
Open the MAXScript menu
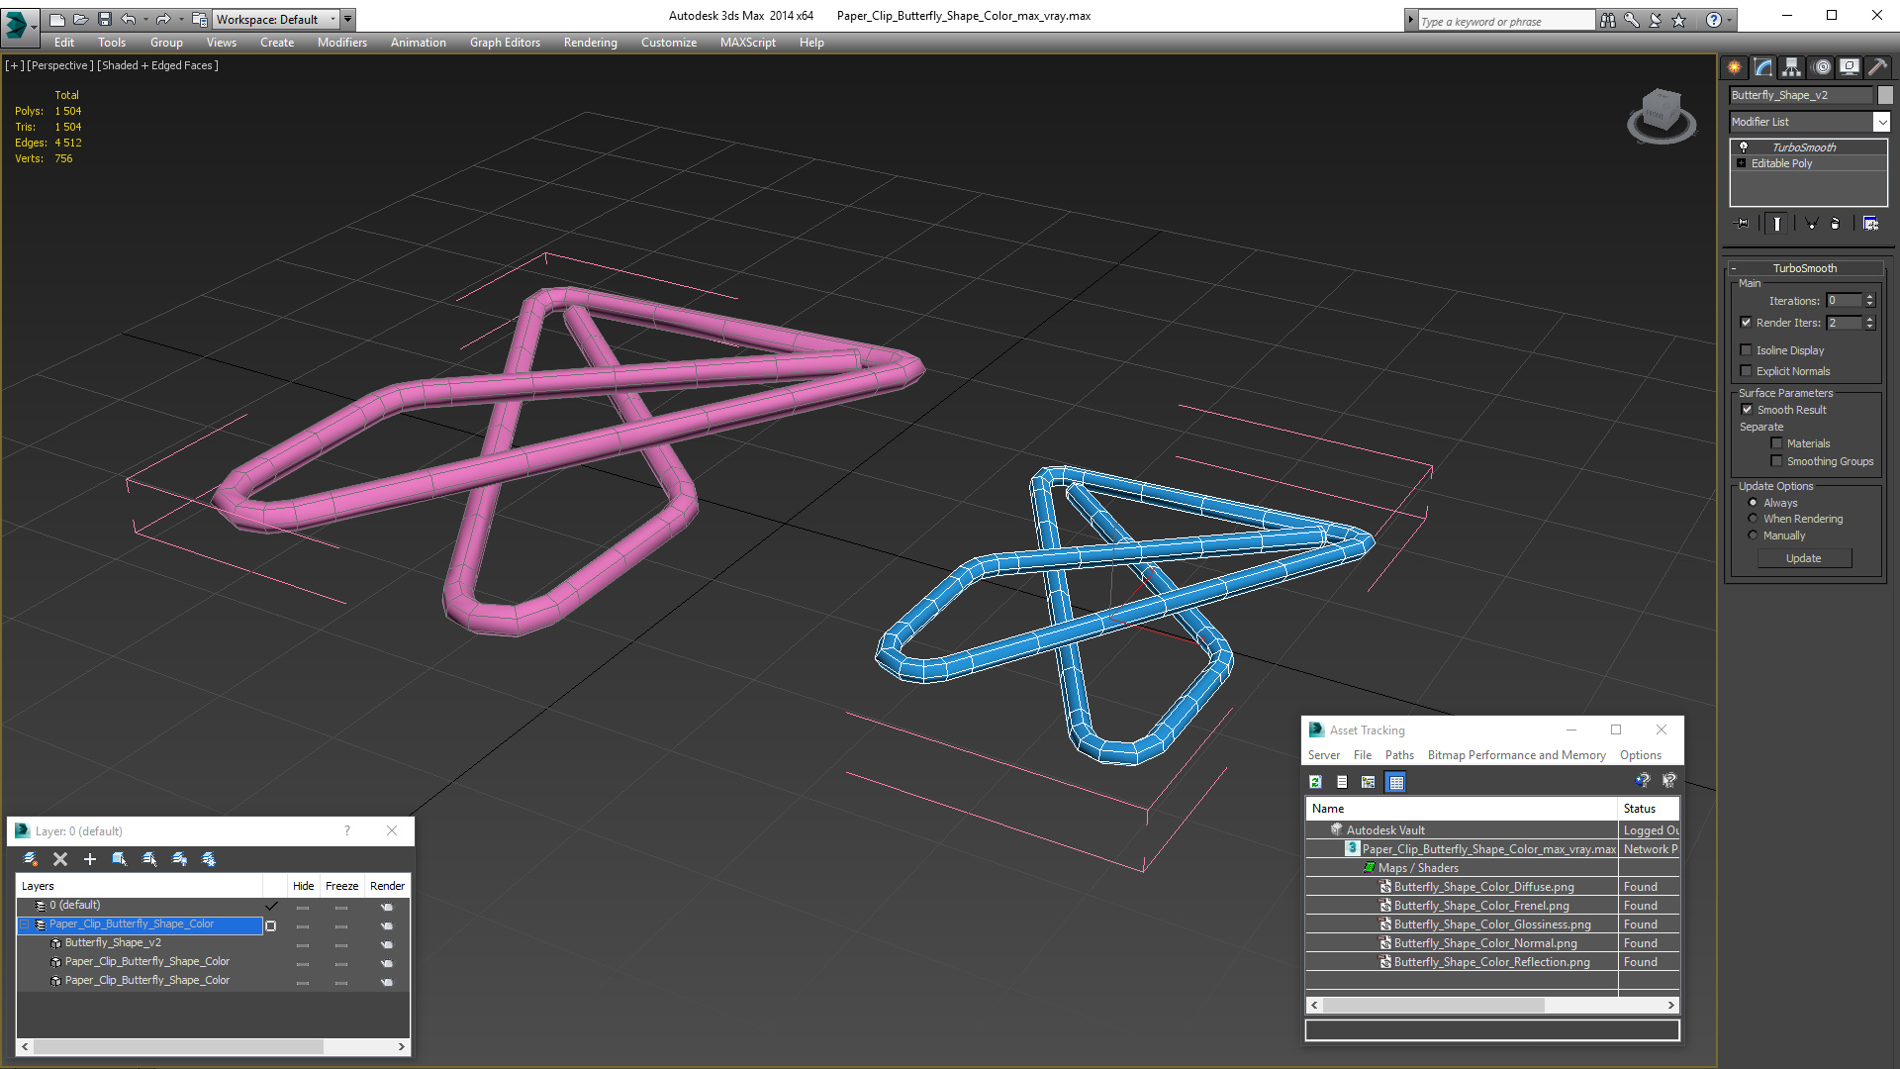(747, 43)
